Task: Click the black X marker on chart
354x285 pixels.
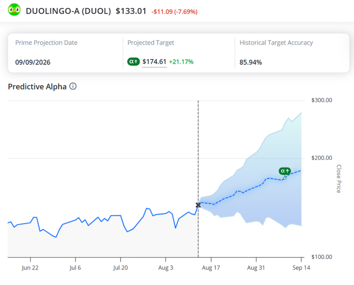Action: (x=198, y=205)
